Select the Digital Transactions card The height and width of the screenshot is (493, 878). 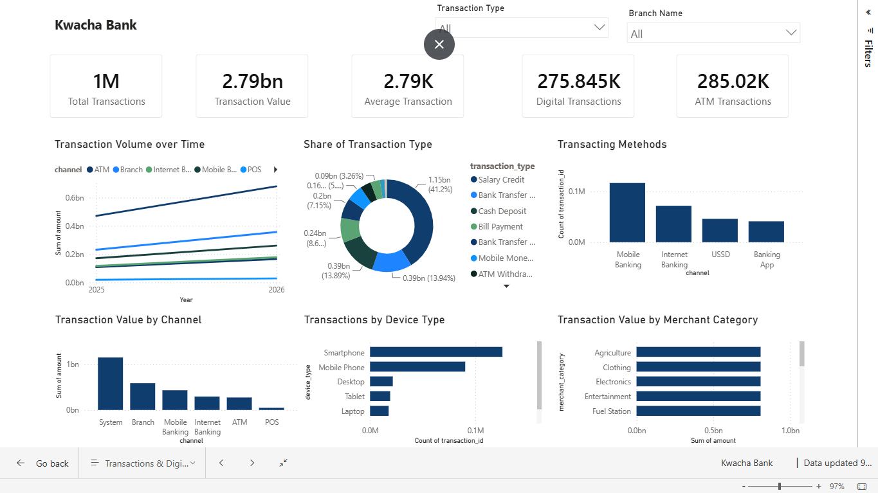pos(578,86)
